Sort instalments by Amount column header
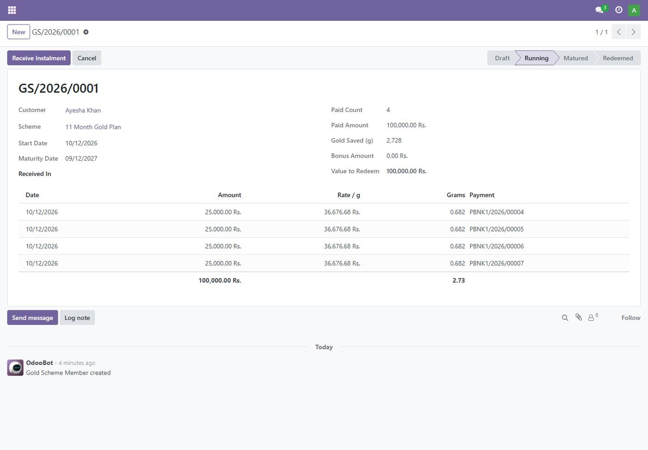Screen dimensions: 648x450 click(230, 195)
